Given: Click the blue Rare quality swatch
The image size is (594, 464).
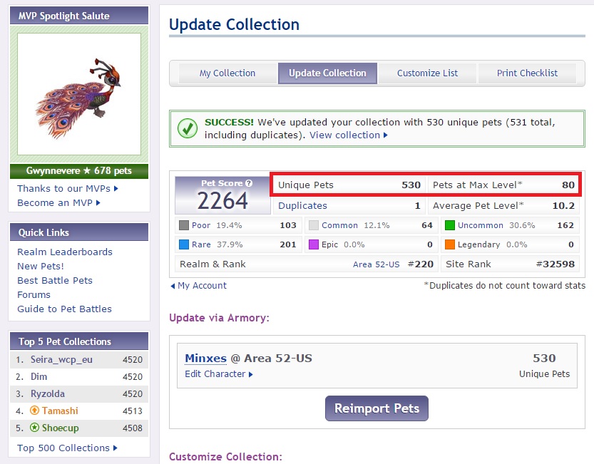Looking at the screenshot, I should tap(184, 244).
